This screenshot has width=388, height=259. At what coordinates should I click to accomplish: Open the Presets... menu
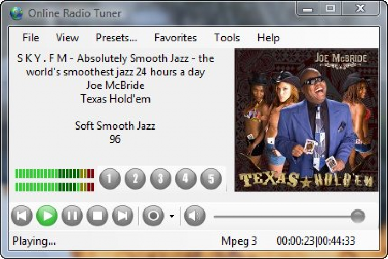(x=116, y=38)
